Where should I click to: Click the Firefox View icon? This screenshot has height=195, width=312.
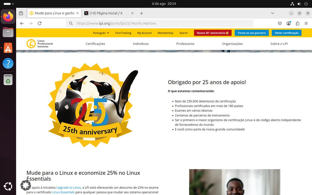pos(21,13)
